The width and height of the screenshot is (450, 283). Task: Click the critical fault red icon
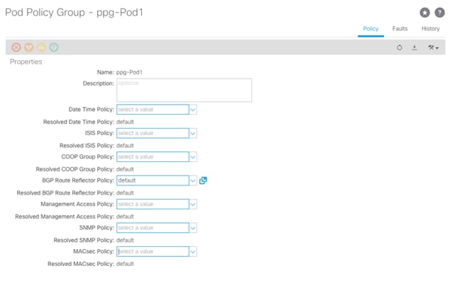coord(16,47)
